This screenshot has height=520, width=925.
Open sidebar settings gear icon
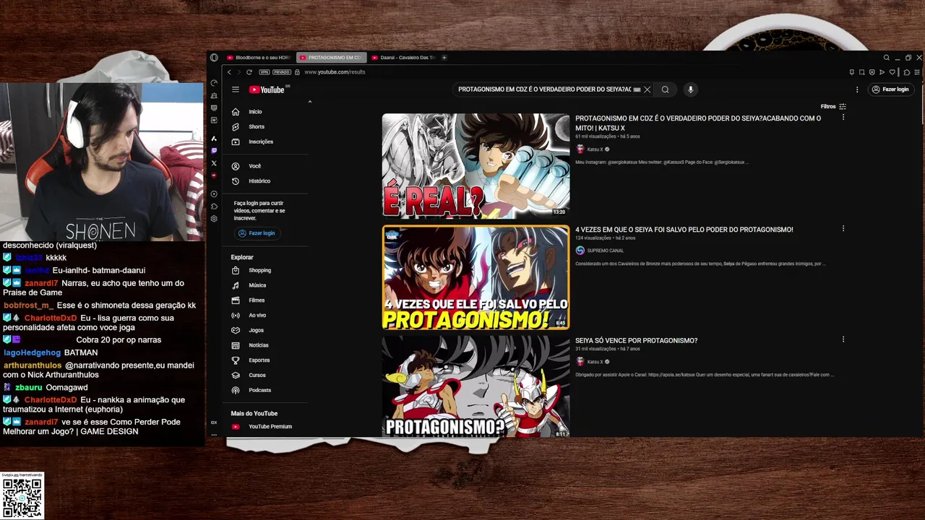click(x=214, y=218)
